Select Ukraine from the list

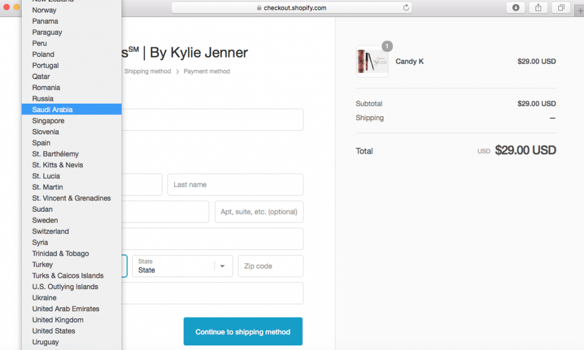pos(71,298)
